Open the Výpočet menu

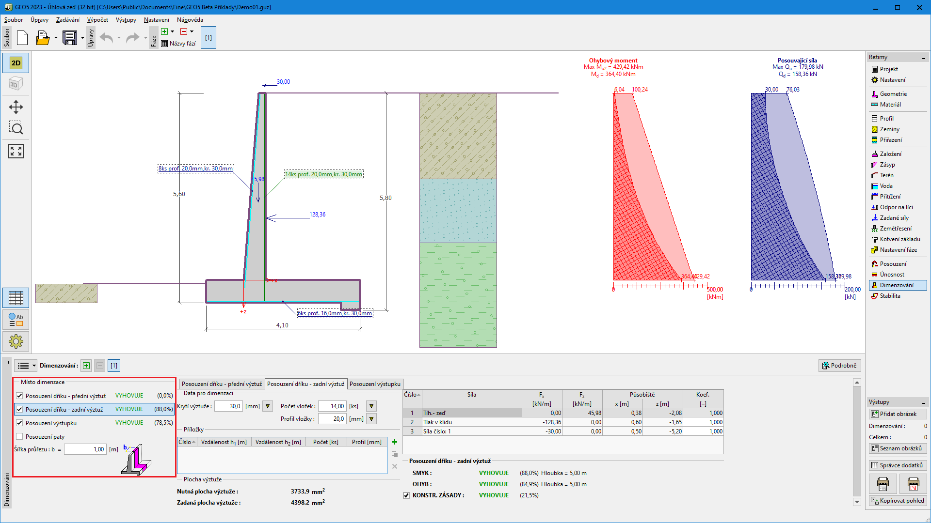pos(97,20)
